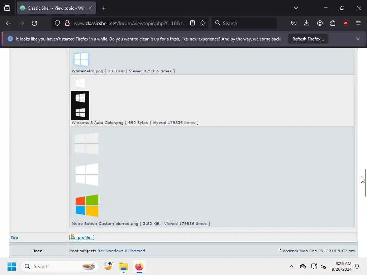Open the WhiteMetro.png image
Image resolution: width=367 pixels, height=275 pixels.
pyautogui.click(x=81, y=59)
